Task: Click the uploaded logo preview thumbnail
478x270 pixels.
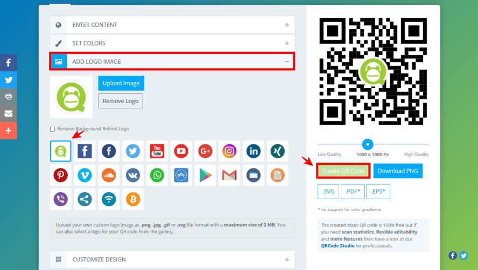Action: [x=72, y=97]
